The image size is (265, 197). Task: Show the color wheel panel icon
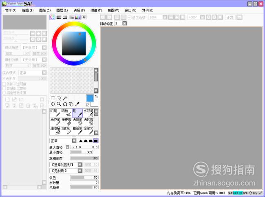click(x=53, y=17)
